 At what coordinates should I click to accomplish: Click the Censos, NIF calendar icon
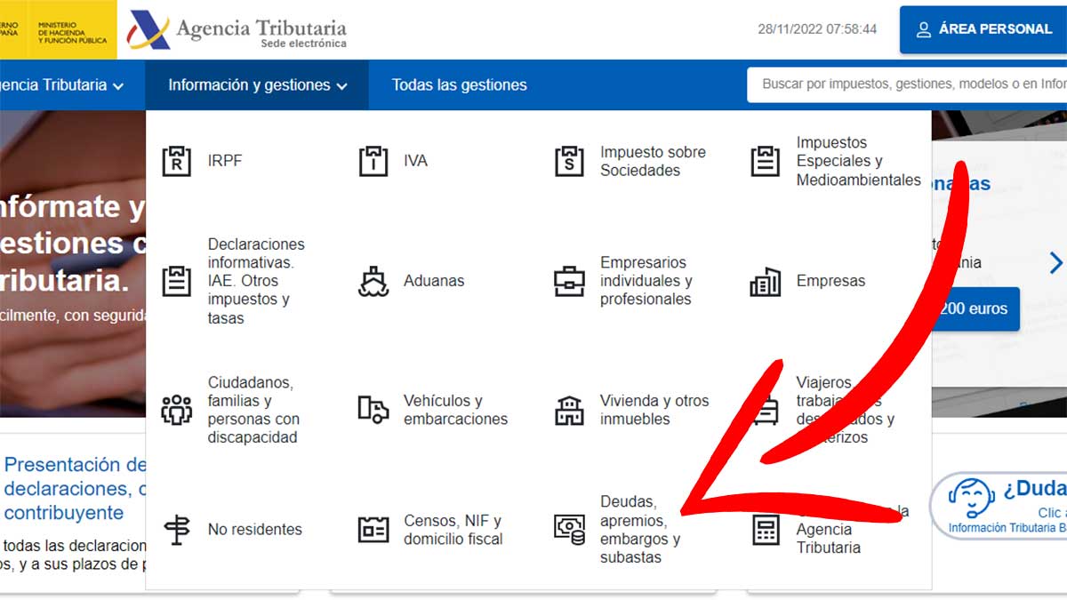tap(373, 530)
